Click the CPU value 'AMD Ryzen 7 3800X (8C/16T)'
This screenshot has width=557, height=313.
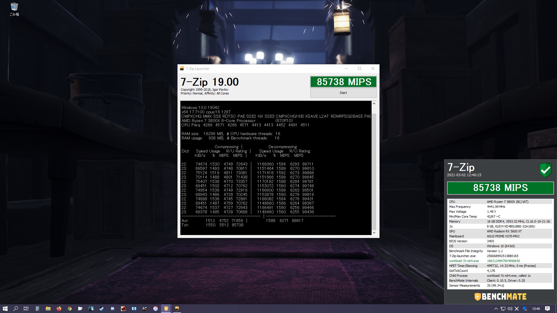507,202
